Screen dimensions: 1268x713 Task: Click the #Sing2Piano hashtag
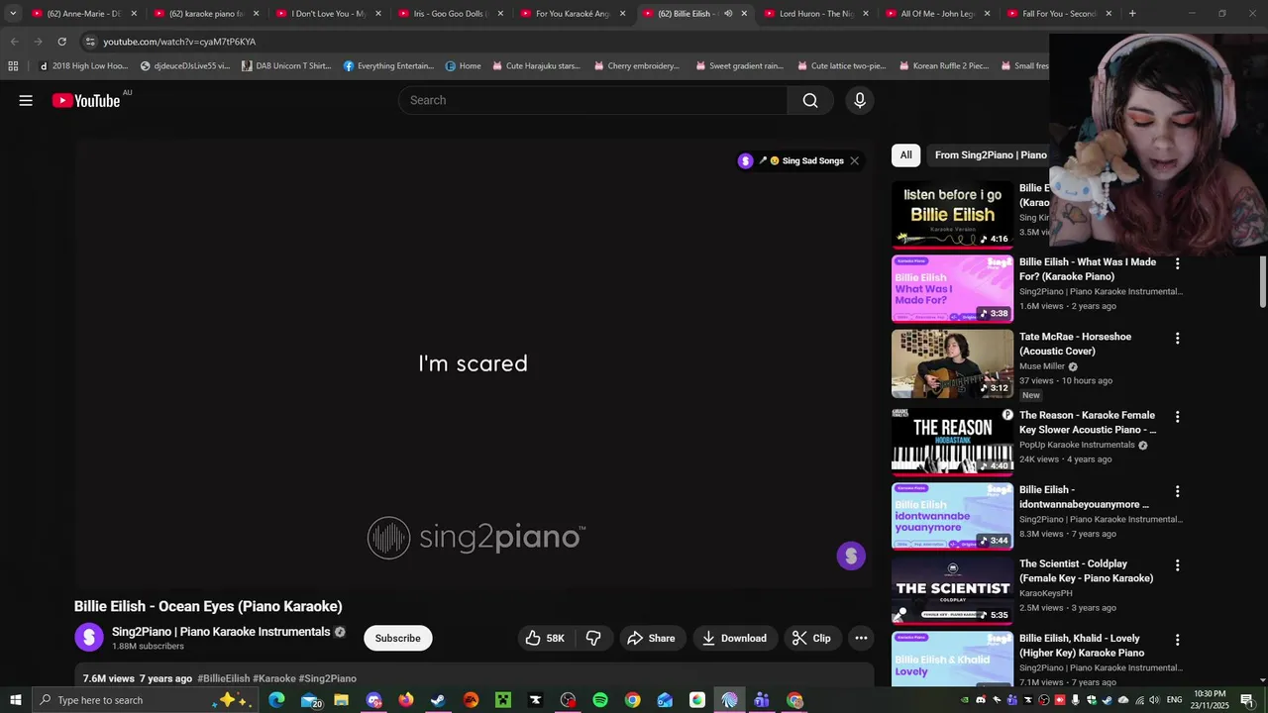pyautogui.click(x=327, y=678)
